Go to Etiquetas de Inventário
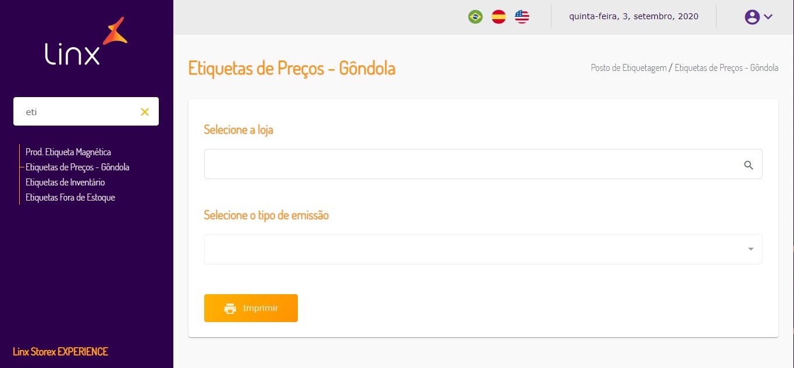This screenshot has height=368, width=794. tap(65, 183)
